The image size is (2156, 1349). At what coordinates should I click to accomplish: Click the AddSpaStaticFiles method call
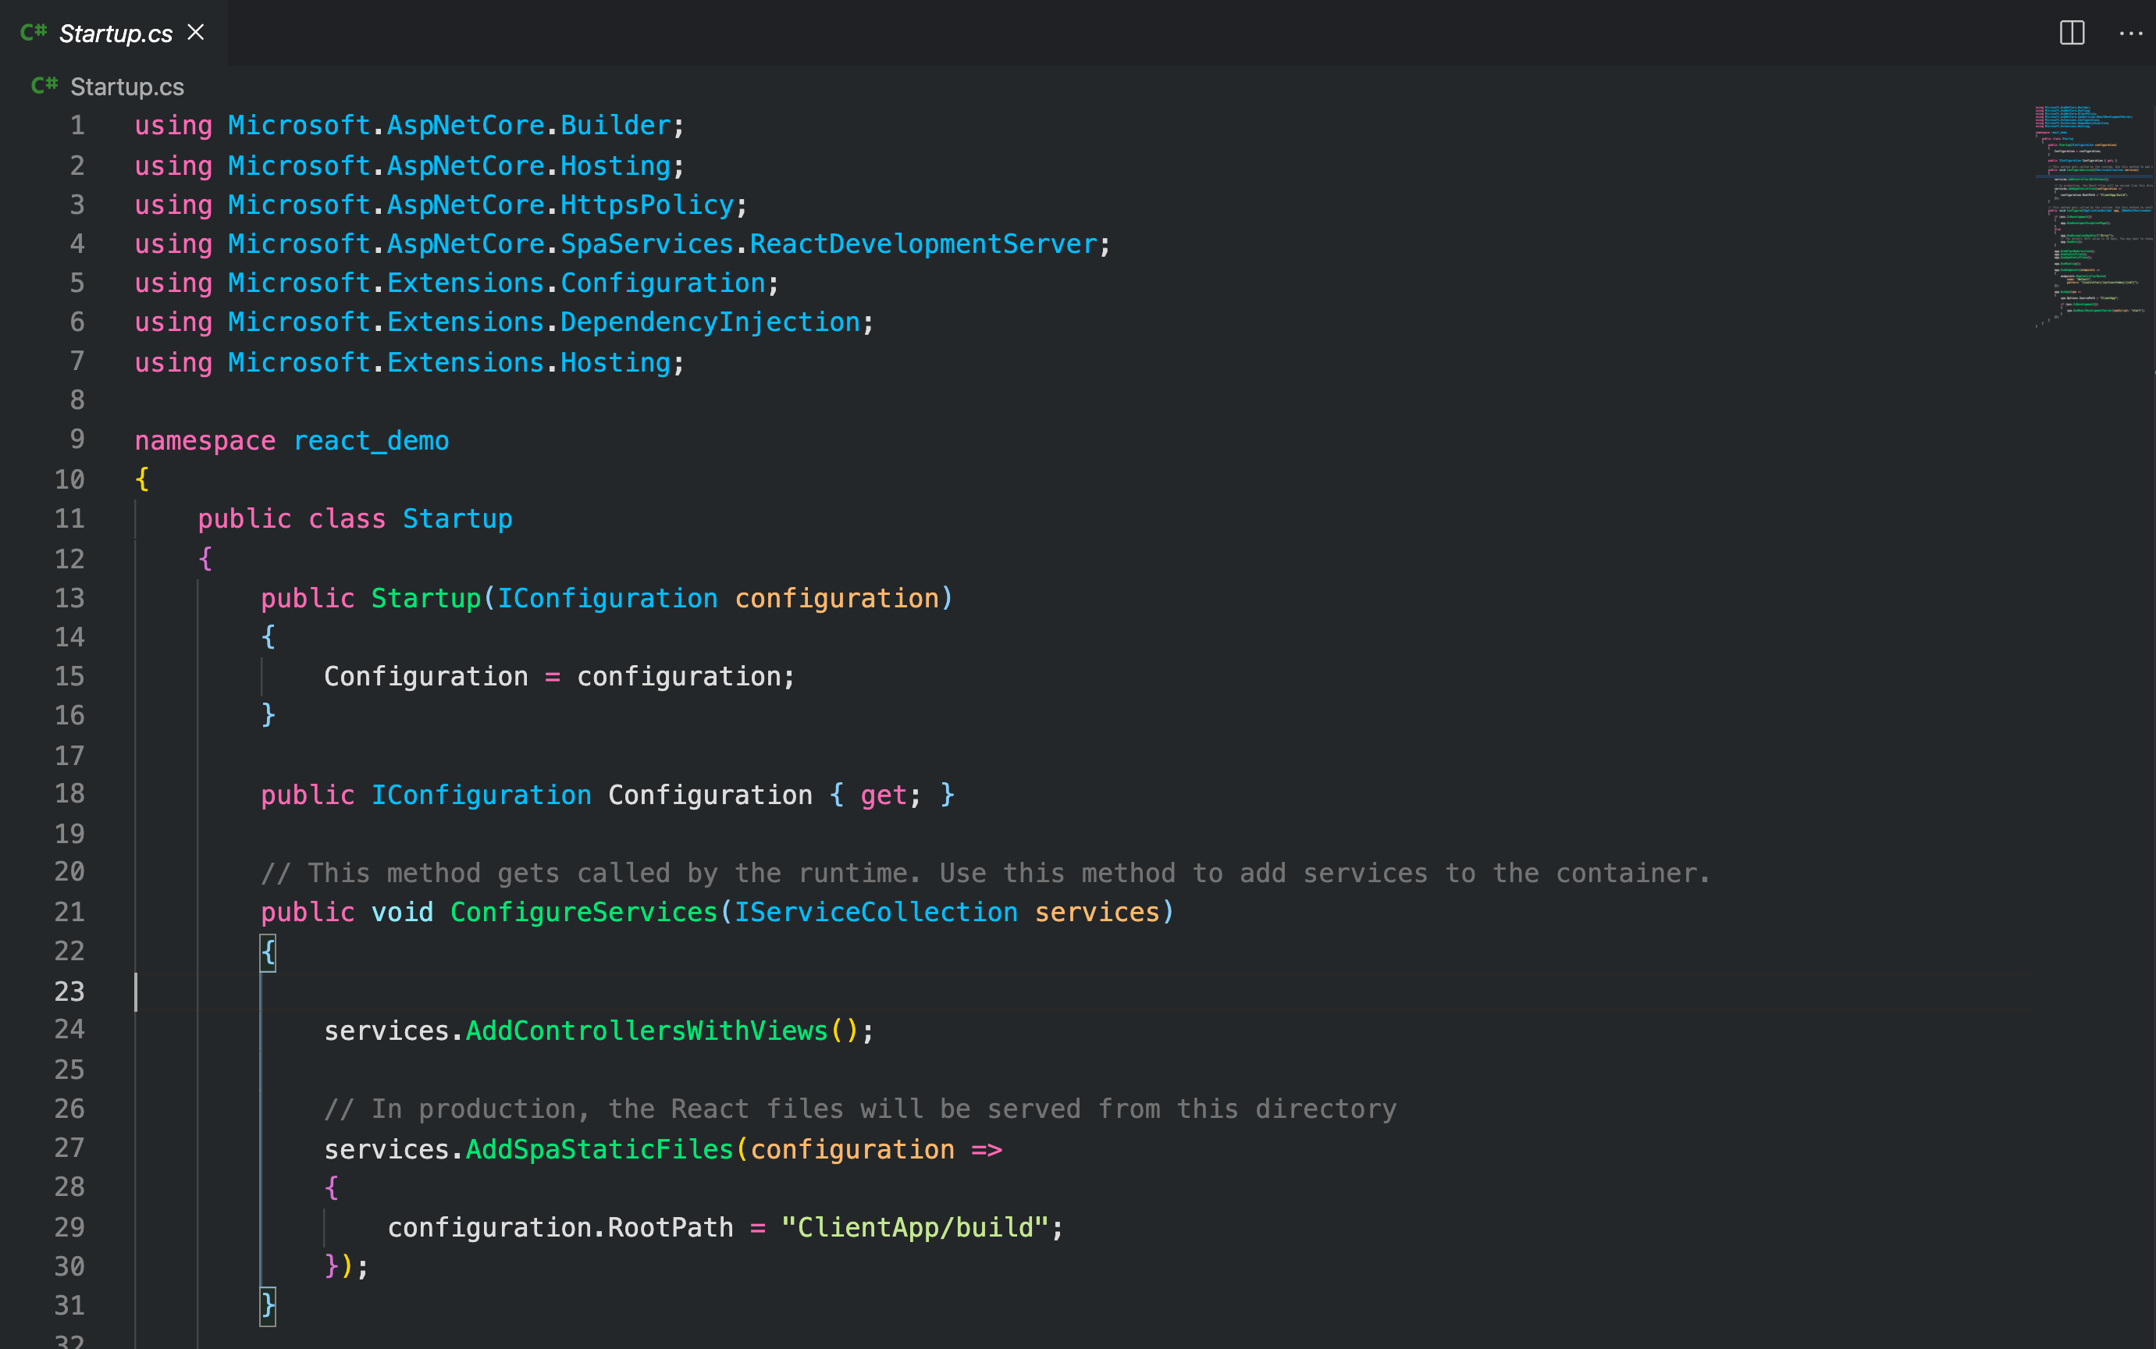point(599,1149)
